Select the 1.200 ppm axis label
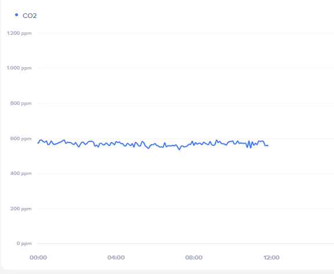This screenshot has height=274, width=334. point(19,33)
